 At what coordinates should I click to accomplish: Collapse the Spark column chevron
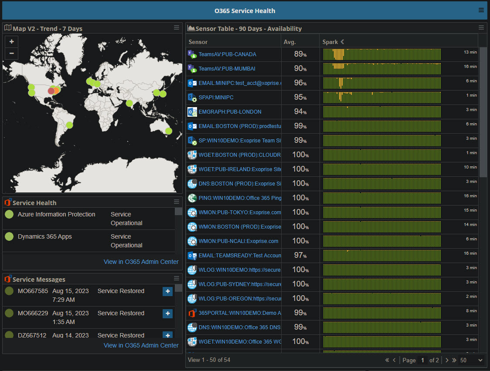[x=342, y=41]
